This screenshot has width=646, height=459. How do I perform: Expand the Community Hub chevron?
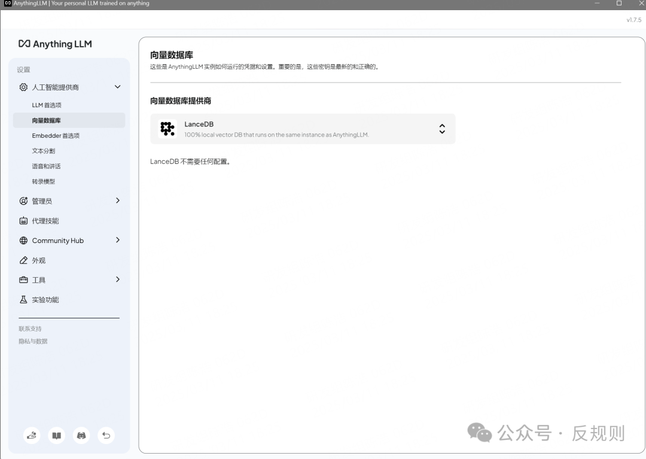click(117, 240)
